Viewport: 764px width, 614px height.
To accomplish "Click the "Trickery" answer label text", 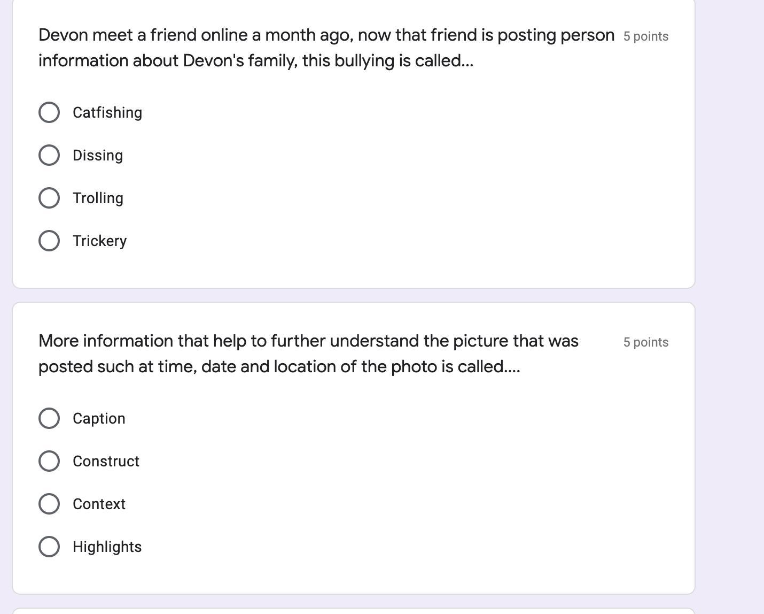I will 100,241.
